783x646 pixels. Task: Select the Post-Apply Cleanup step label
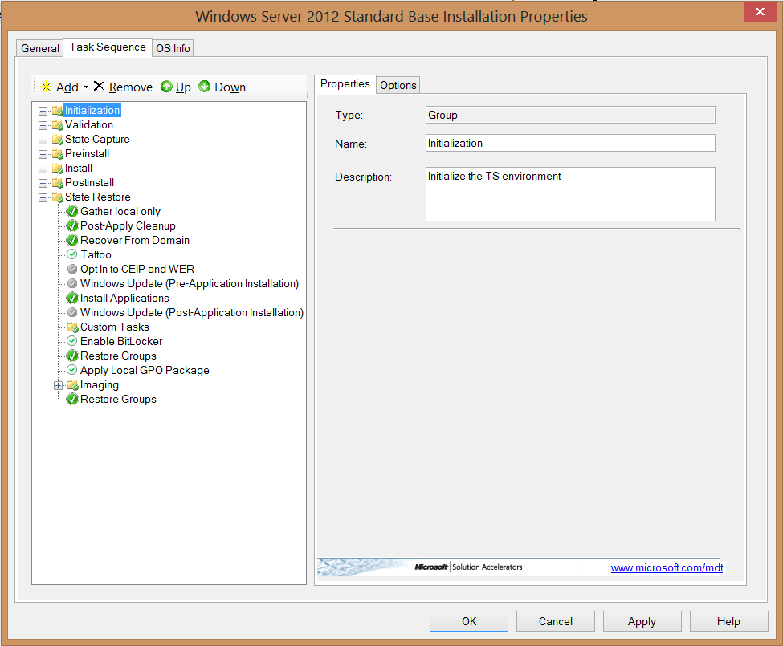[128, 226]
